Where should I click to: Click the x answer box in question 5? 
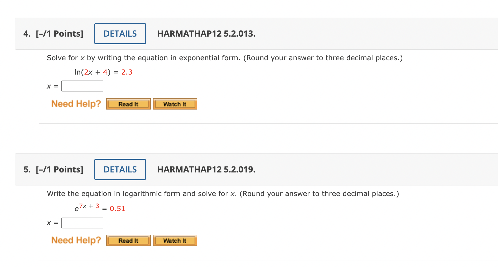82,222
